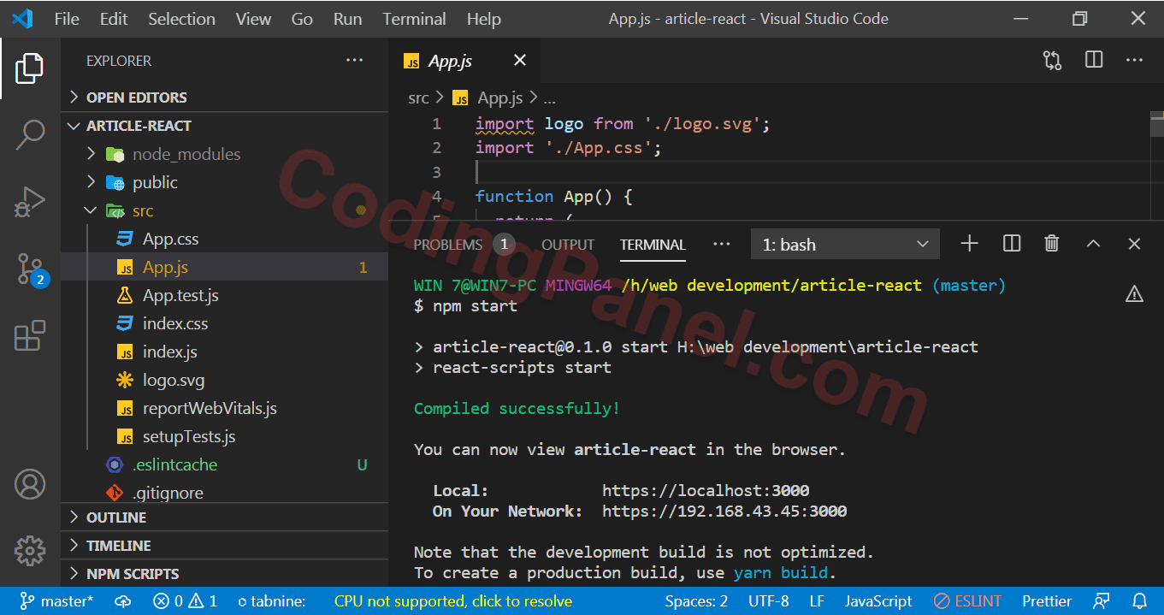The width and height of the screenshot is (1164, 615).
Task: Open the Search view in activity bar
Action: (x=30, y=134)
